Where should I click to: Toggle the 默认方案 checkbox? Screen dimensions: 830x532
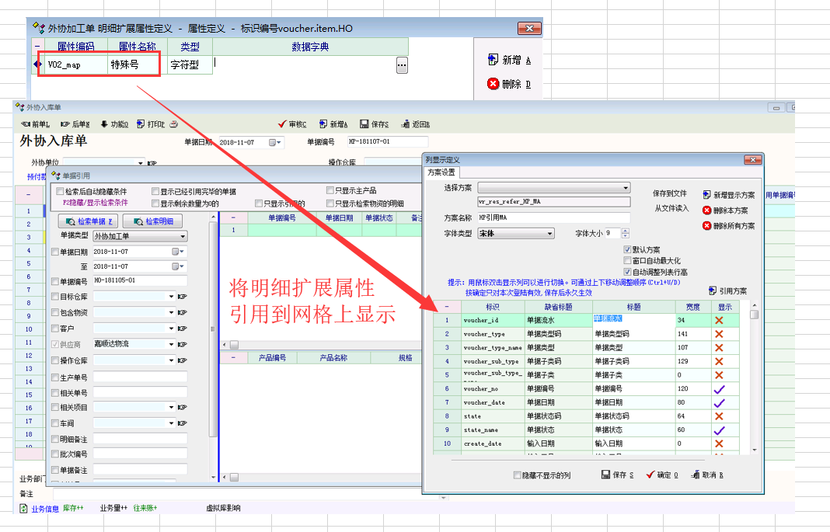(x=628, y=250)
